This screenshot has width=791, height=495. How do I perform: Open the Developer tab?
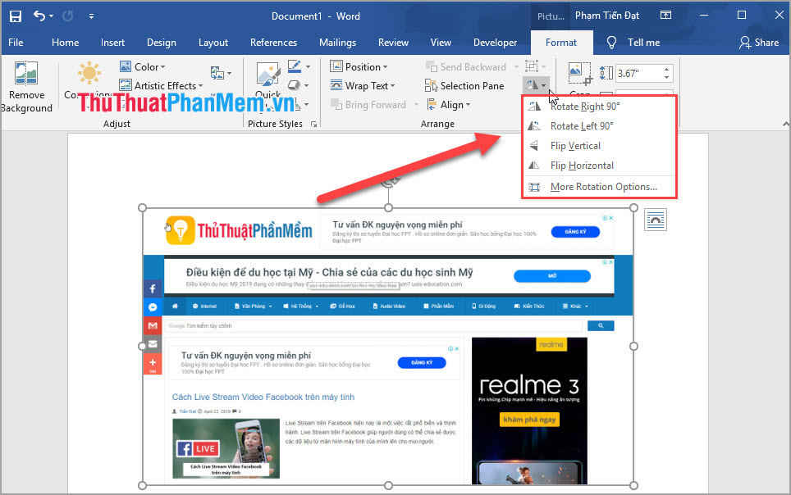pos(496,42)
